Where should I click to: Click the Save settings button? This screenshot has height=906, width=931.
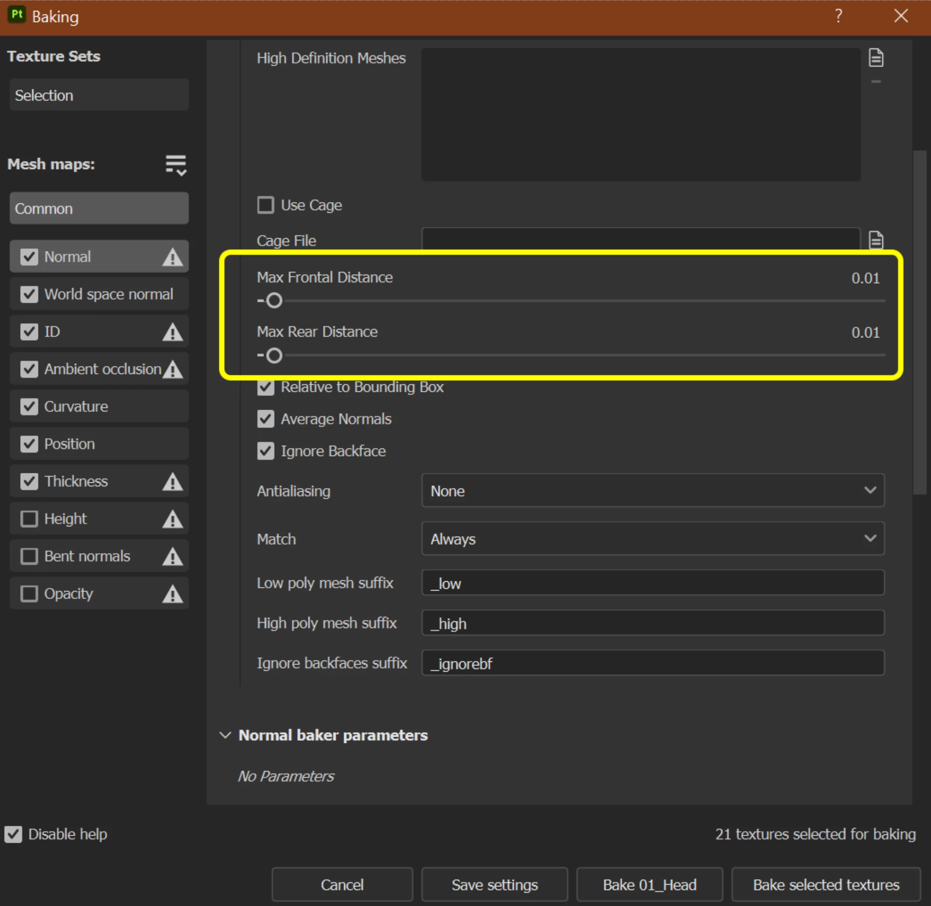(x=495, y=884)
